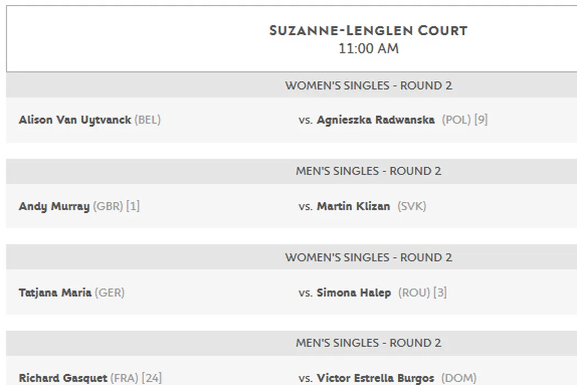577x385 pixels.
Task: Click the Richard Gasquet player name
Action: click(63, 378)
